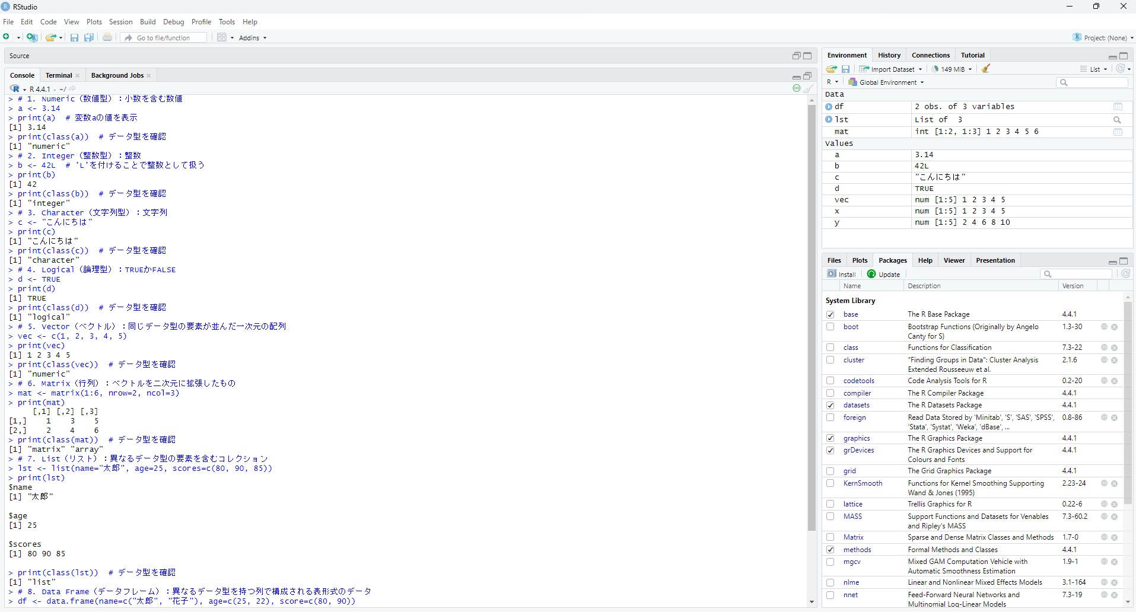Image resolution: width=1136 pixels, height=612 pixels.
Task: Inspect lst with magnifier icon
Action: [x=1118, y=120]
